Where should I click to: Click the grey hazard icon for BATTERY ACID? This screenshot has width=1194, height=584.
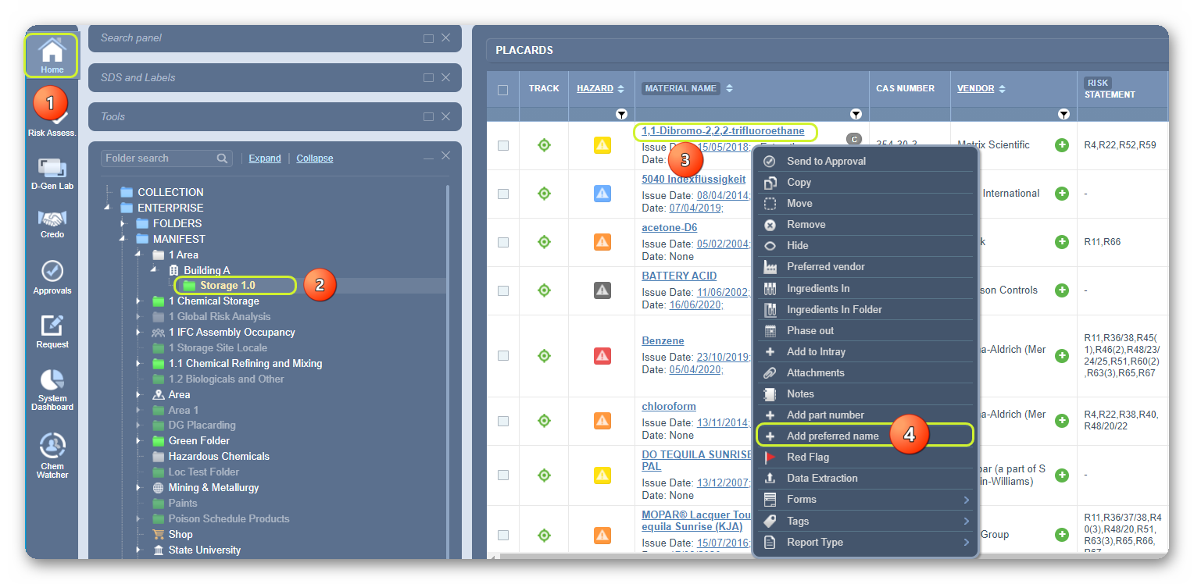[602, 290]
